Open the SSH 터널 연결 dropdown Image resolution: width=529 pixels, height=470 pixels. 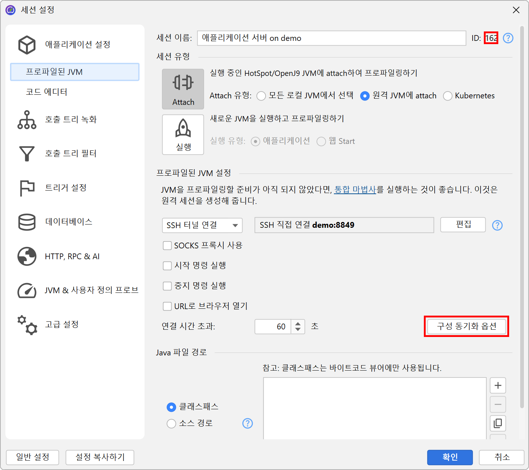click(202, 225)
